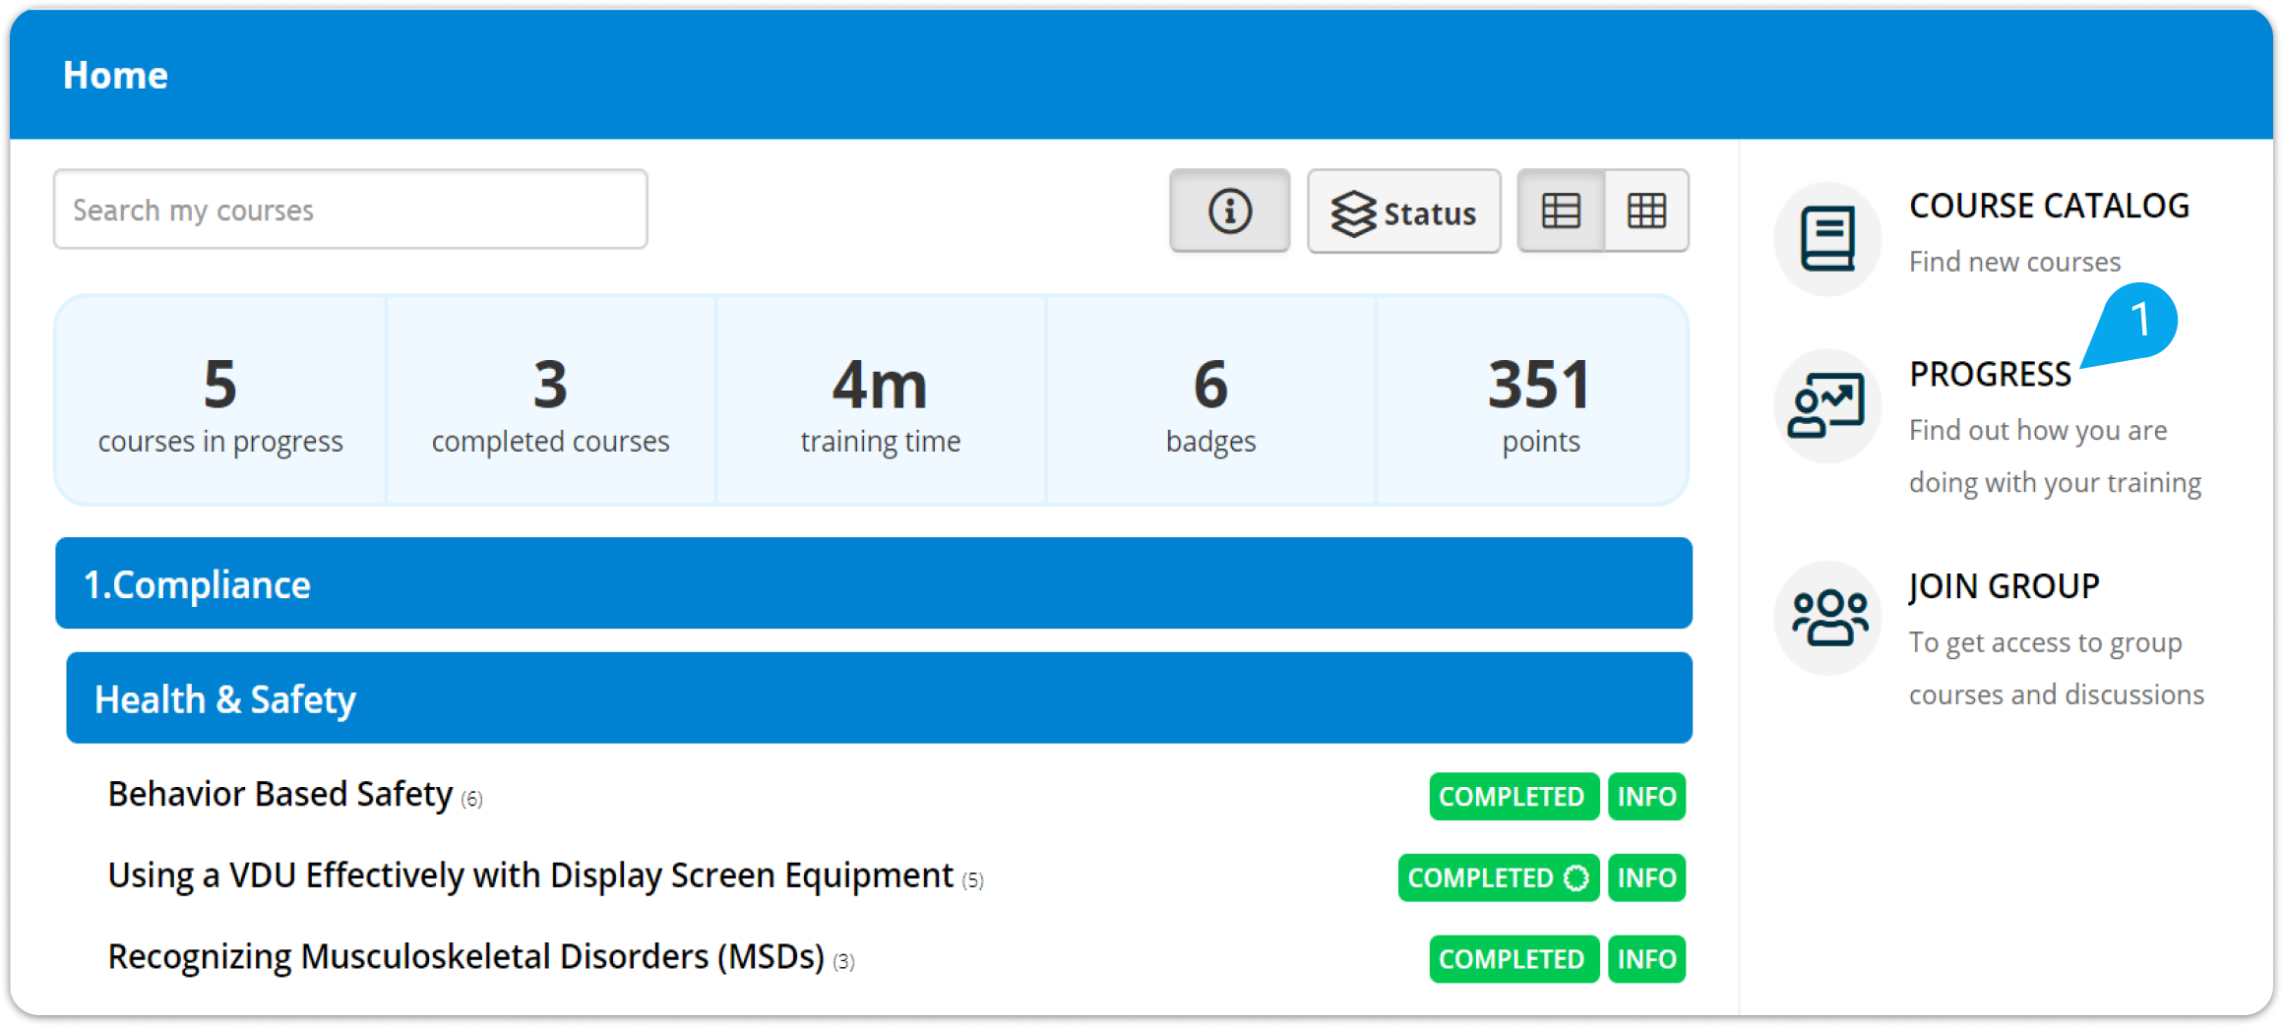Viewport: 2283px width, 1027px height.
Task: Click the layered stack icon on Status button
Action: (x=1355, y=211)
